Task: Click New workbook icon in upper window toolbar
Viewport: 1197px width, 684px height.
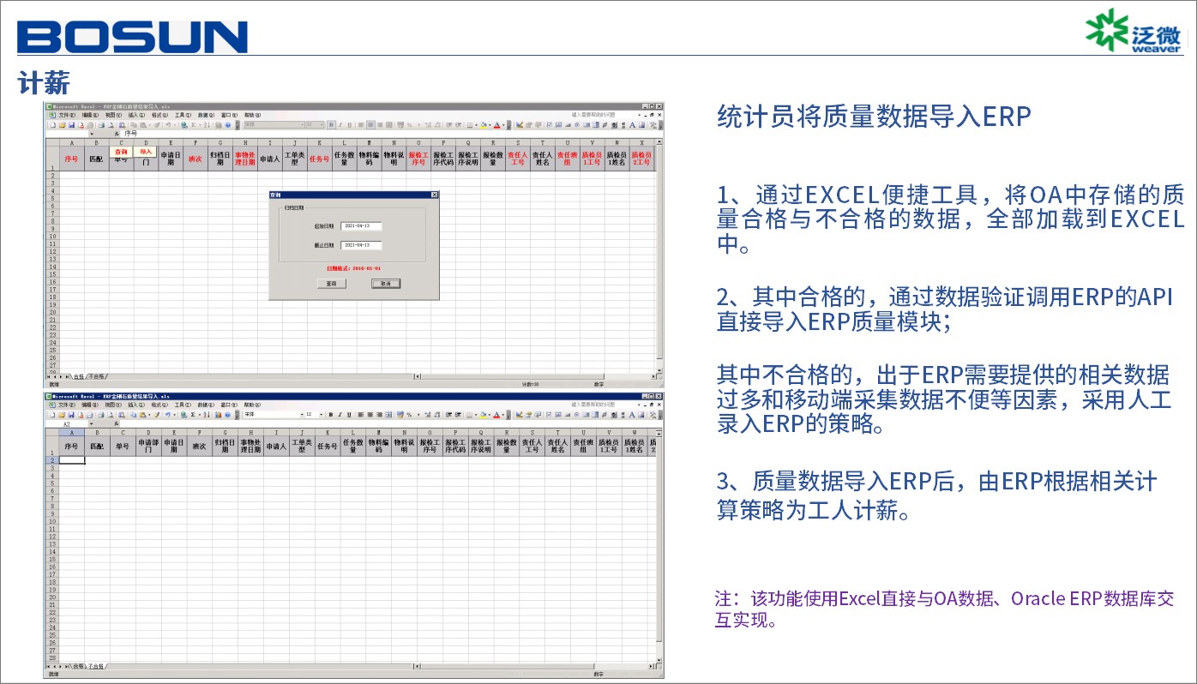Action: click(x=53, y=125)
